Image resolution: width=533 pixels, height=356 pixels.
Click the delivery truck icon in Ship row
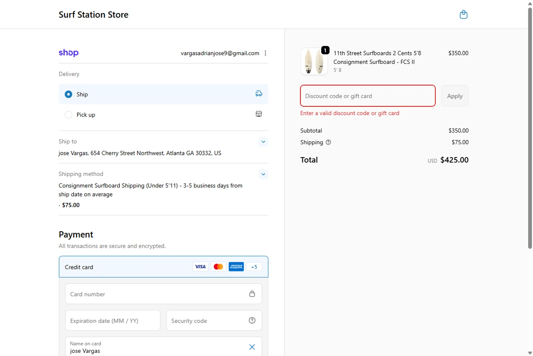tap(259, 94)
